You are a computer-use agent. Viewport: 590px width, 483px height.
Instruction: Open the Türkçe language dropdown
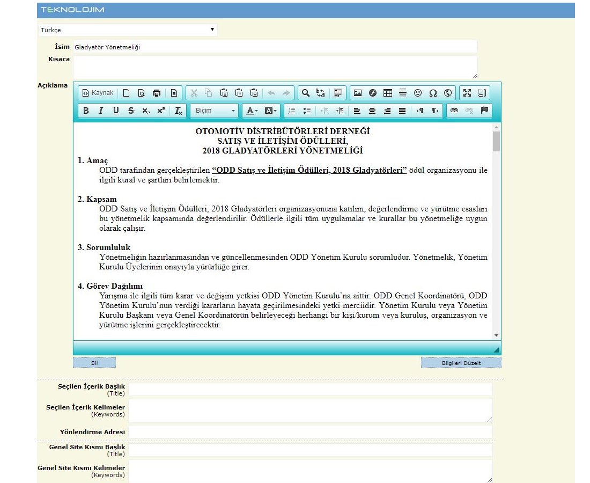pos(128,30)
